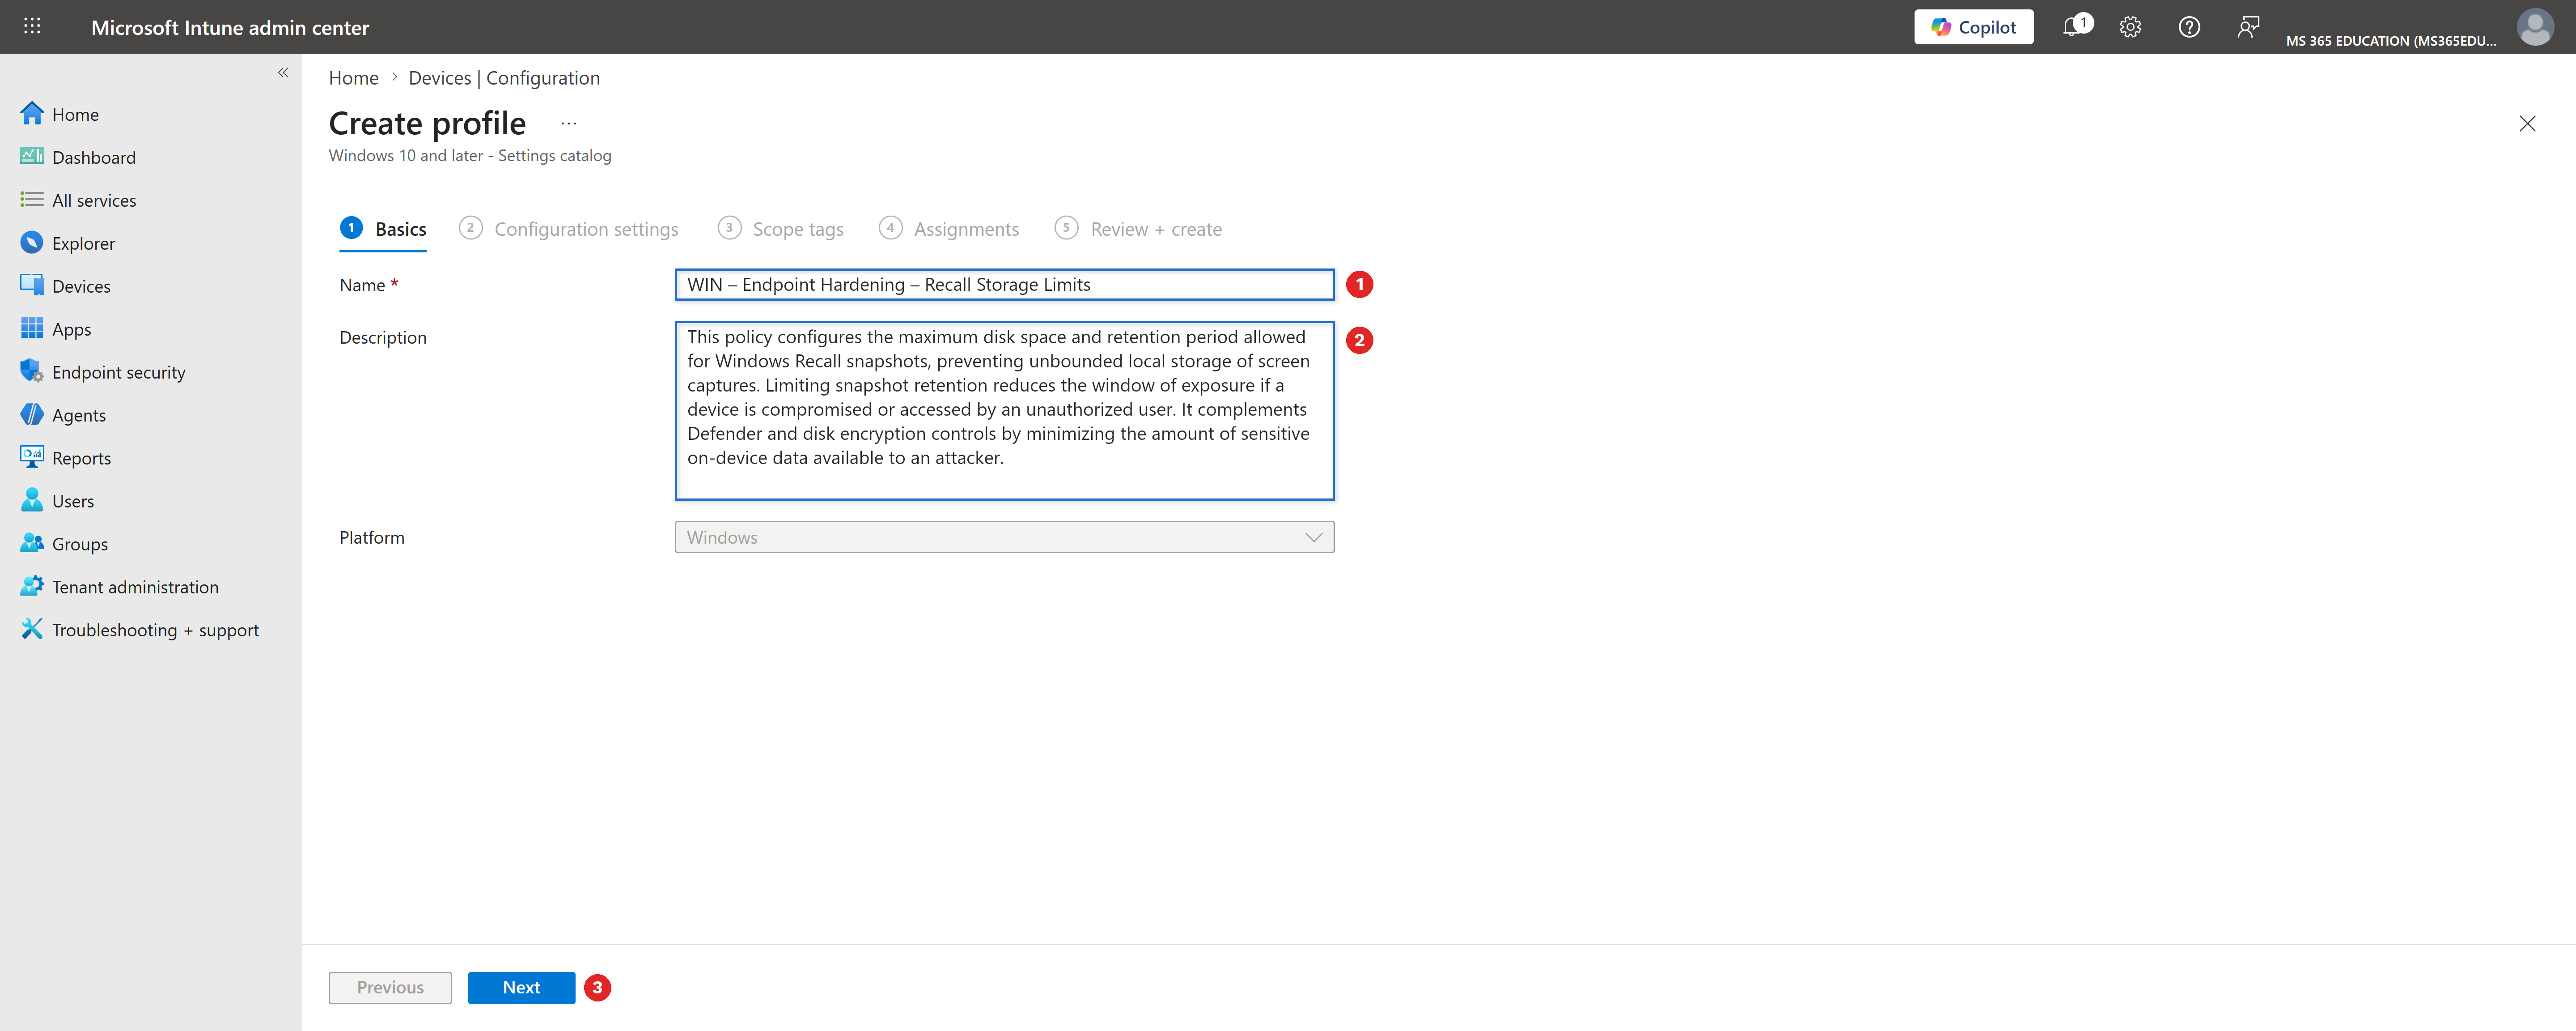The height and width of the screenshot is (1031, 2576).
Task: Click the Explorer compass icon
Action: coord(32,242)
